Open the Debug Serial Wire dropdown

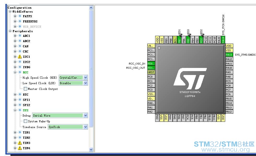click(x=86, y=115)
